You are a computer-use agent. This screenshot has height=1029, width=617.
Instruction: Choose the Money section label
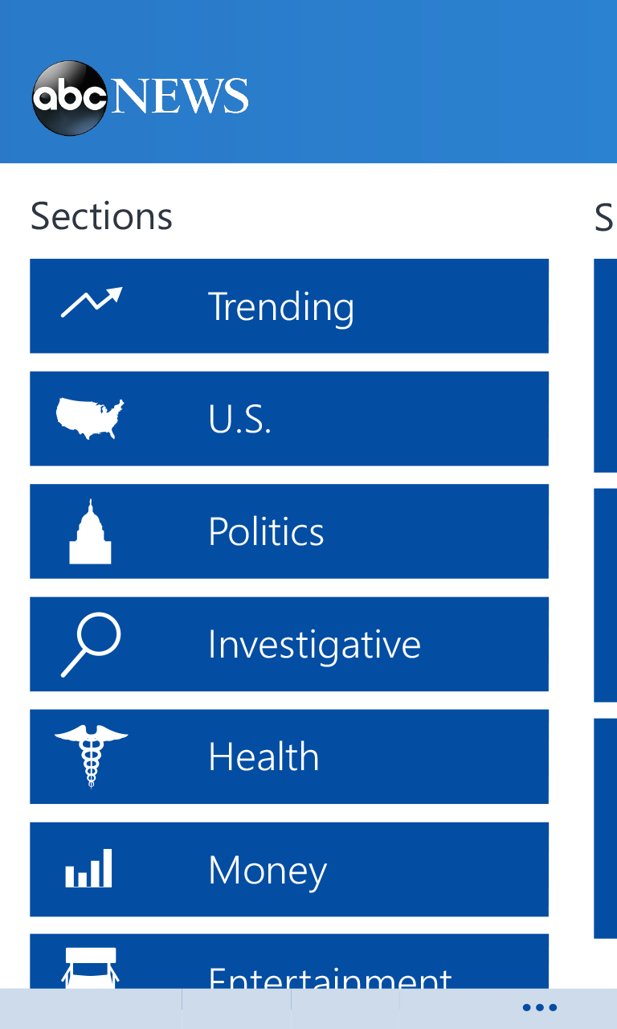coord(268,869)
